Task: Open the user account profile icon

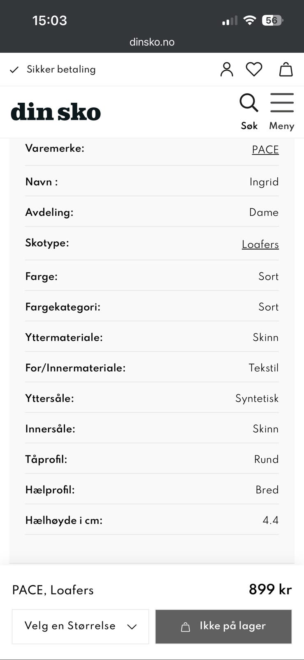Action: 227,69
